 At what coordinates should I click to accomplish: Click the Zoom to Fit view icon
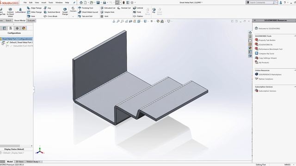click(118, 21)
